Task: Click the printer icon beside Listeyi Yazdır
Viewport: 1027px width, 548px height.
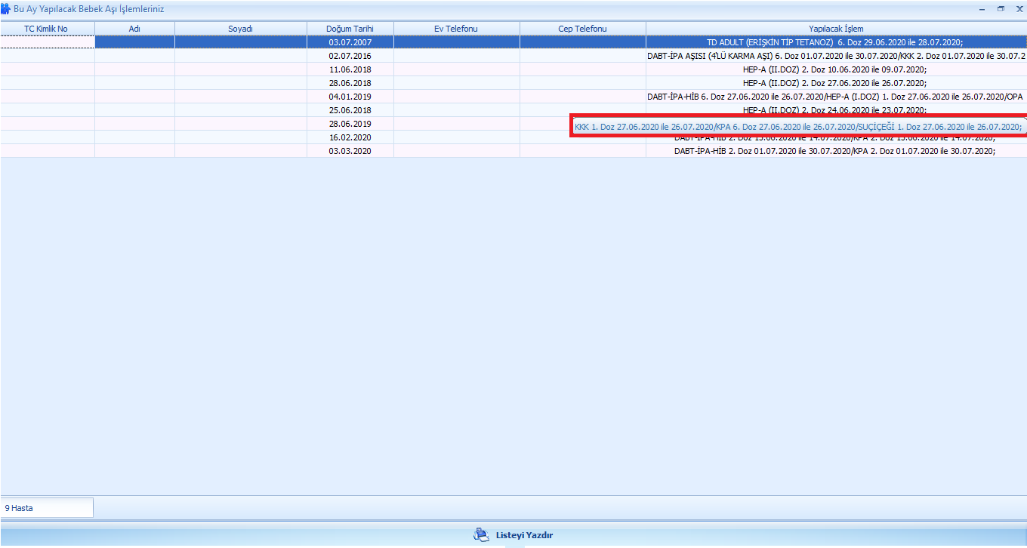Action: click(x=481, y=535)
